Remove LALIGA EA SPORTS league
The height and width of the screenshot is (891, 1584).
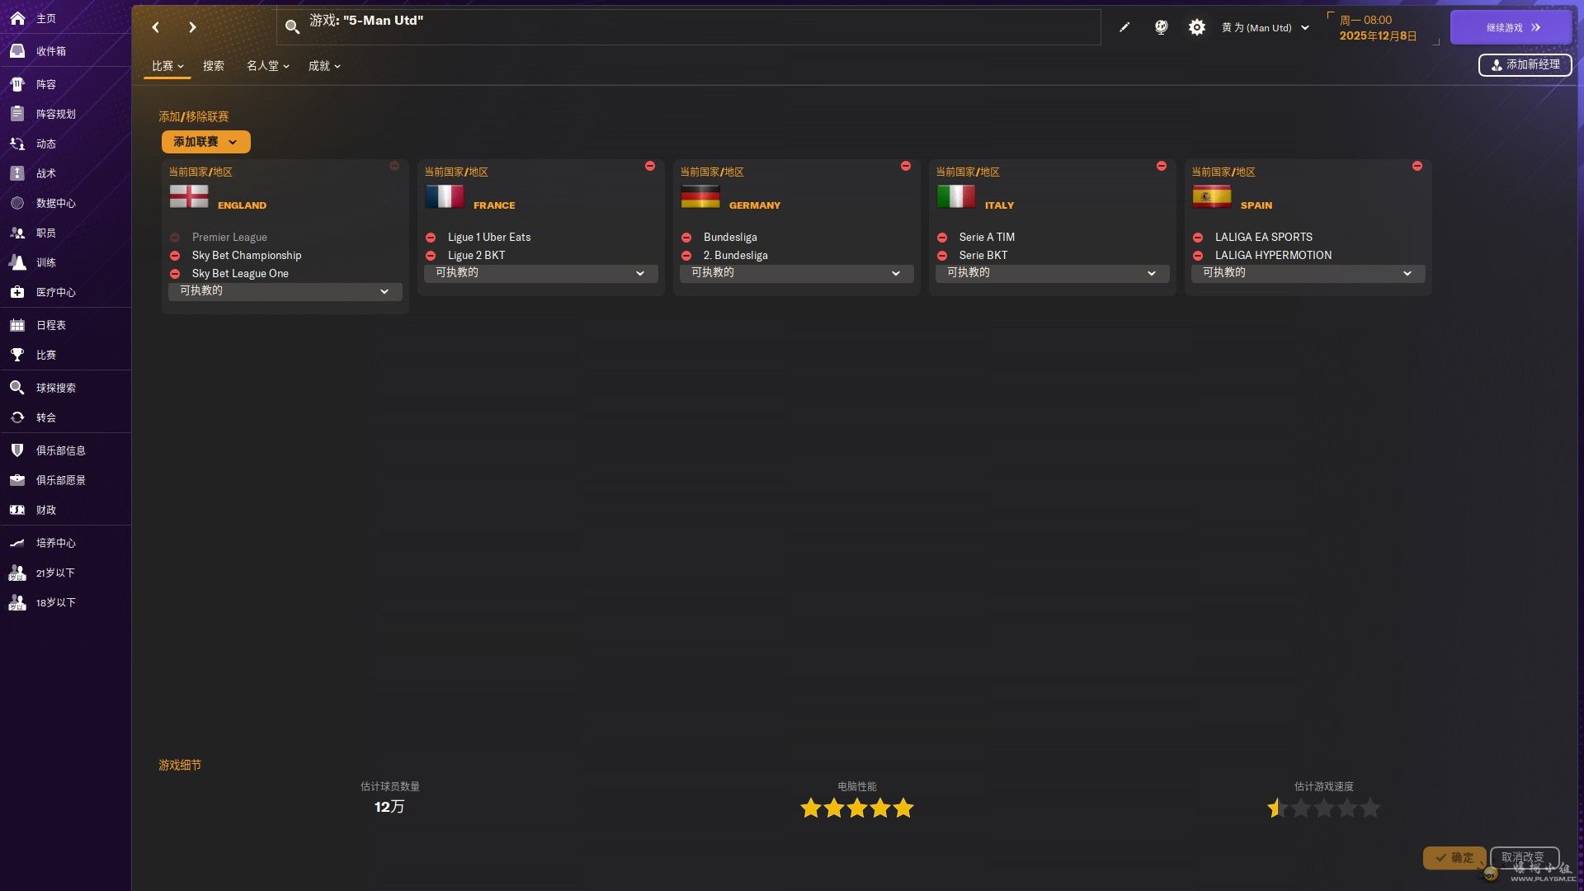[x=1198, y=238]
